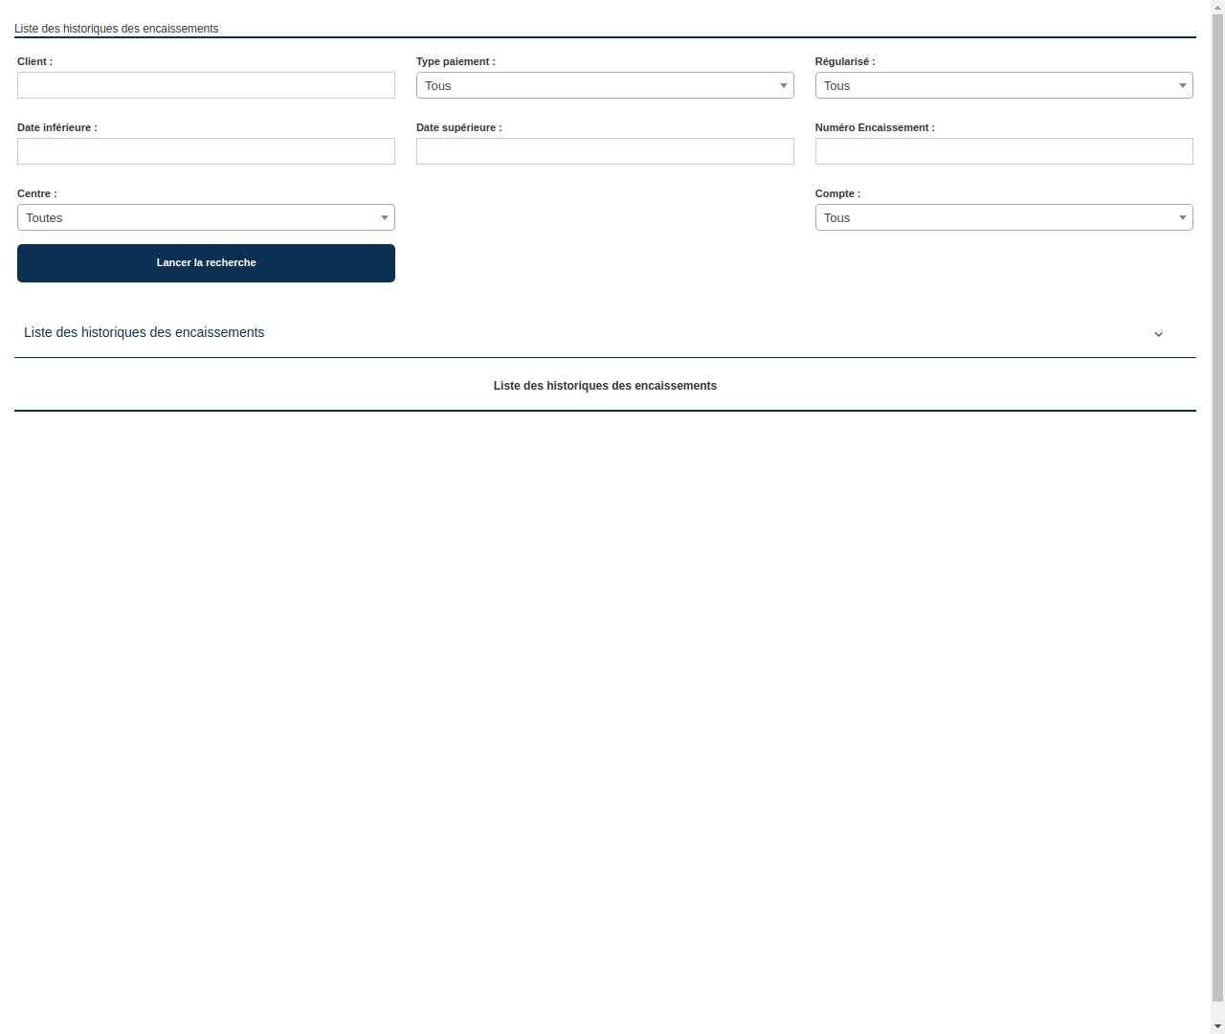The height and width of the screenshot is (1034, 1225).
Task: Collapse the Liste des historiques des encaissements section
Action: 144,332
